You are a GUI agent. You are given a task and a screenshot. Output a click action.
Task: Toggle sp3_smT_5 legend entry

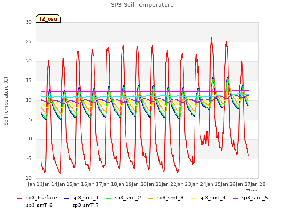(250, 198)
